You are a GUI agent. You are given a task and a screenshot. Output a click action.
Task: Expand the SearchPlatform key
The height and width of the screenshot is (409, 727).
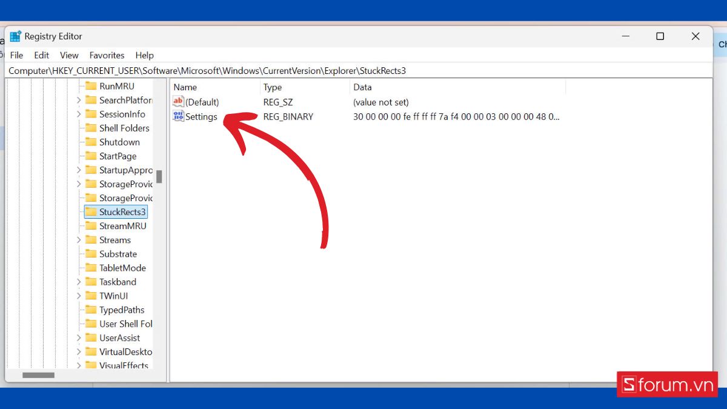(x=79, y=100)
